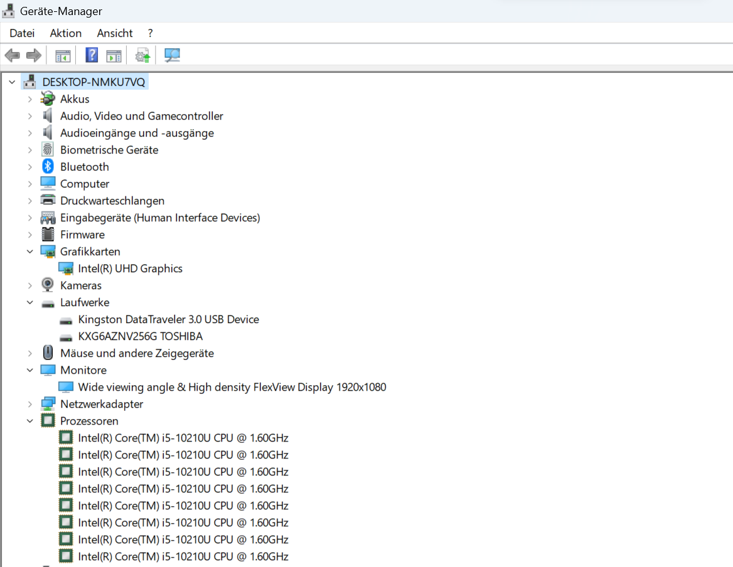Image resolution: width=733 pixels, height=567 pixels.
Task: Scan for hardware changes icon
Action: [x=172, y=55]
